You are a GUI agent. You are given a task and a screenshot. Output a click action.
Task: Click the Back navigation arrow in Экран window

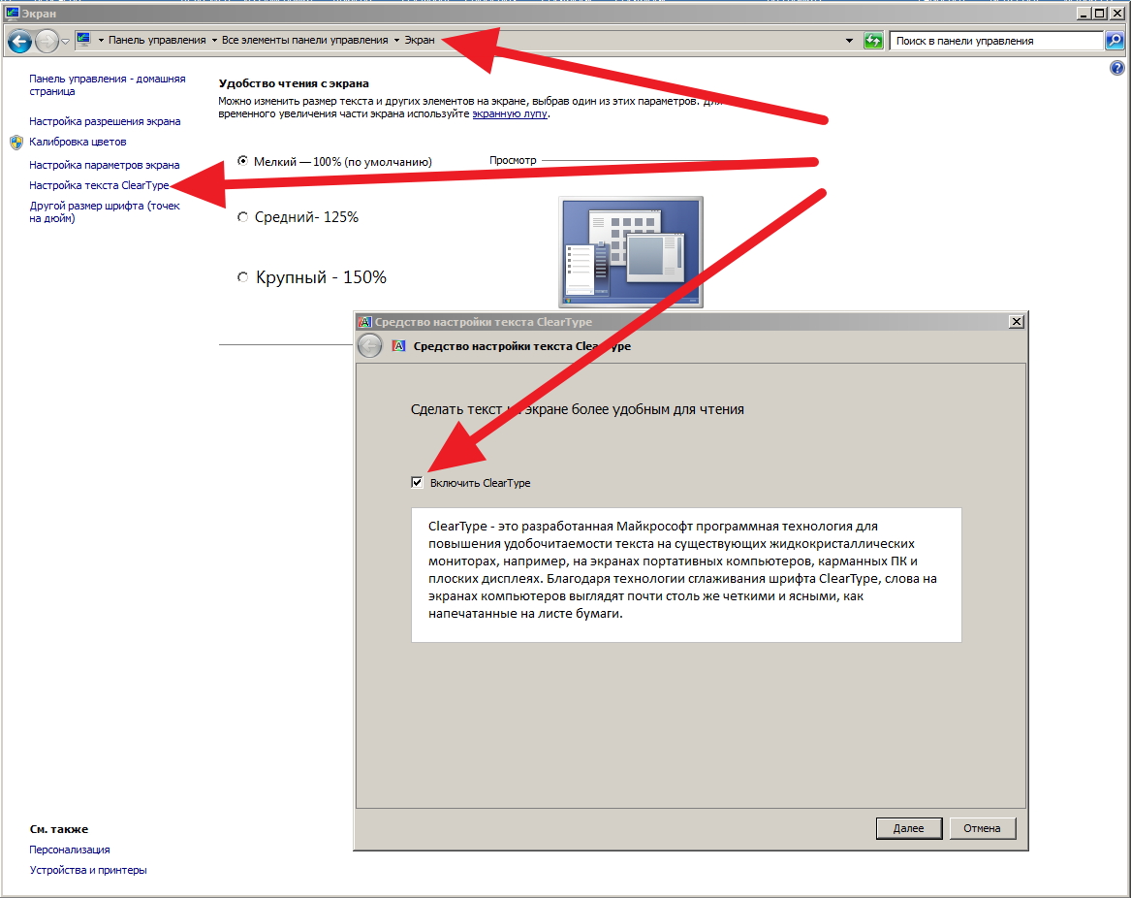tap(19, 41)
